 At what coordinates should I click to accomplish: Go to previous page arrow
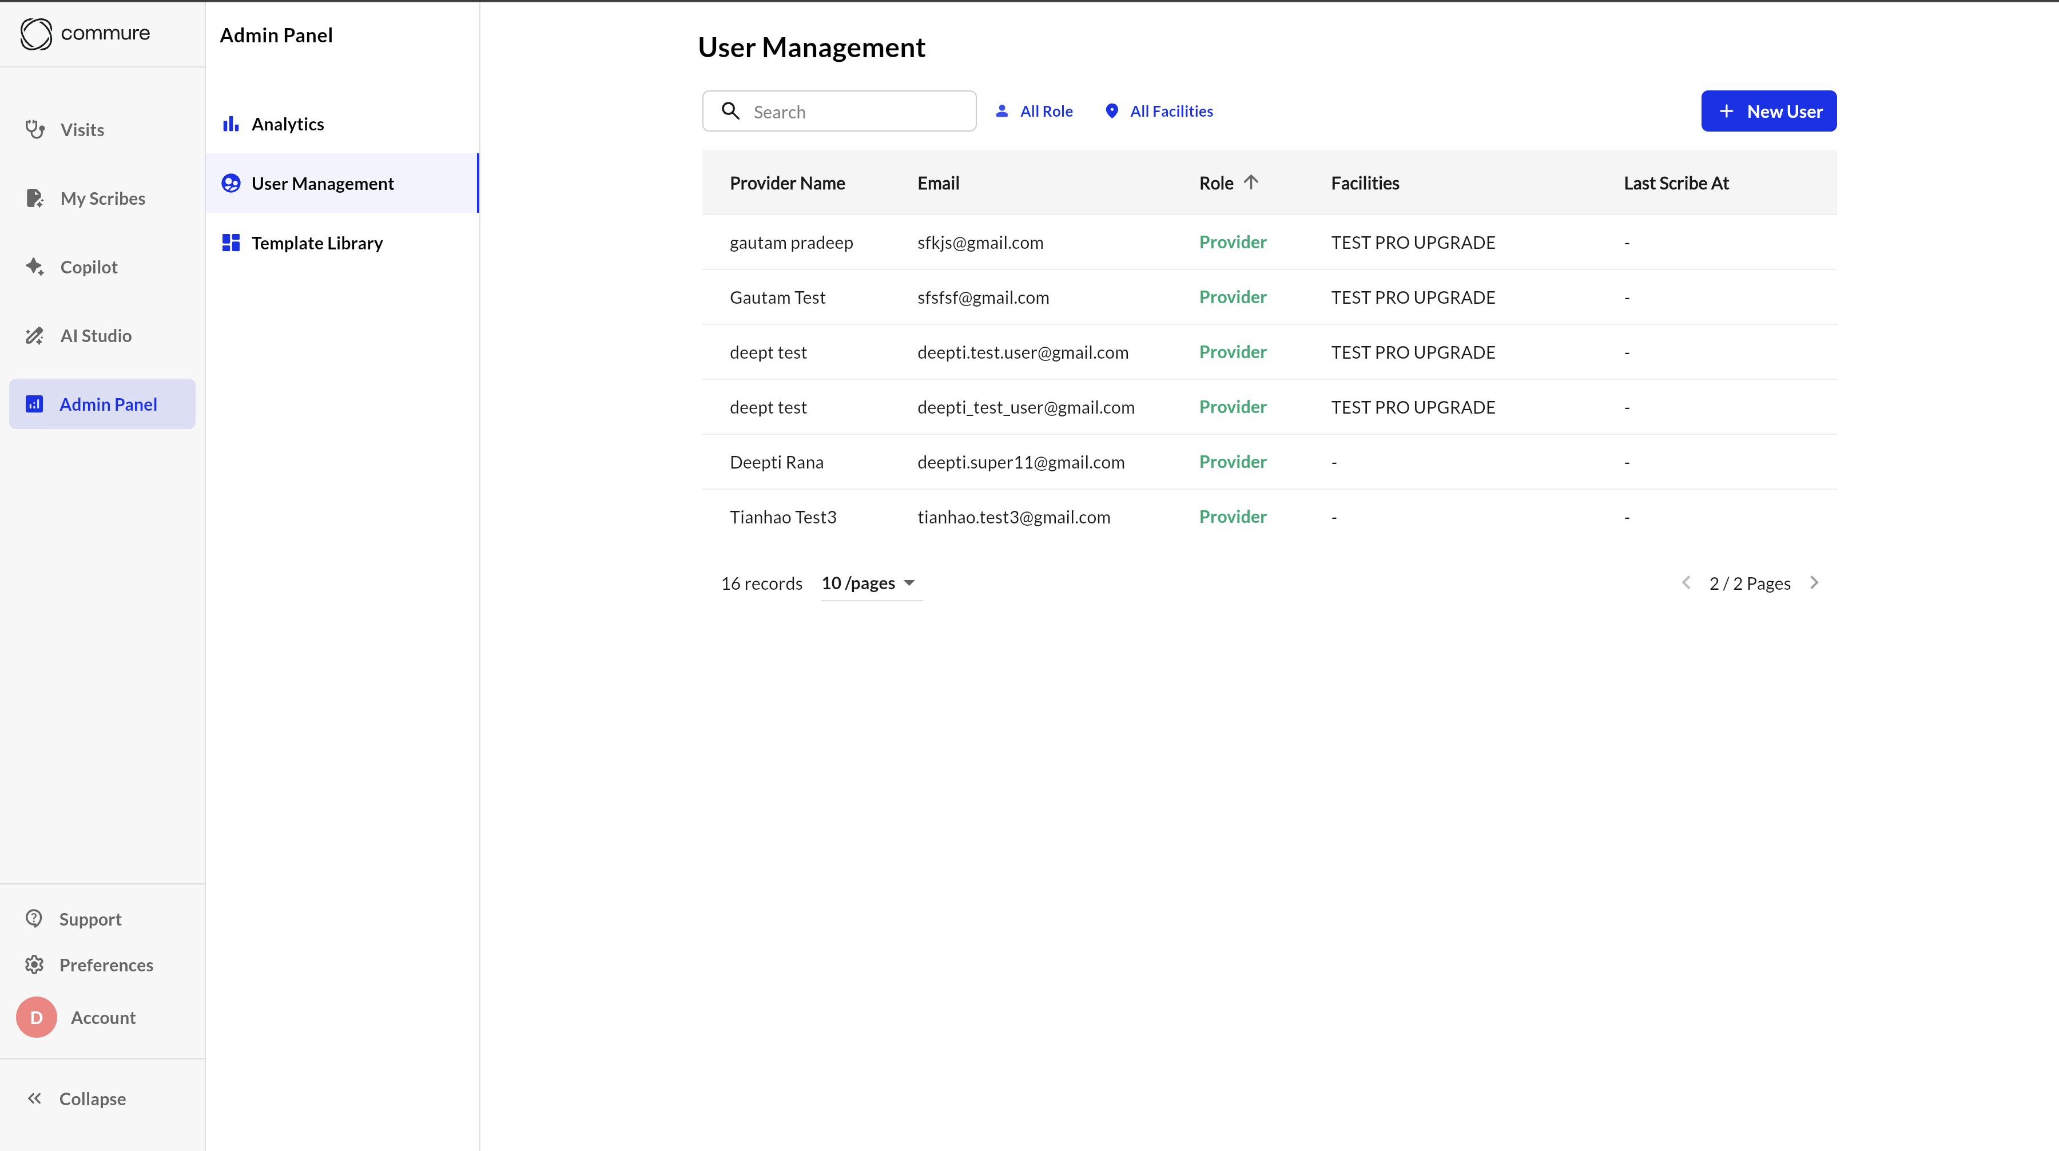click(1686, 583)
